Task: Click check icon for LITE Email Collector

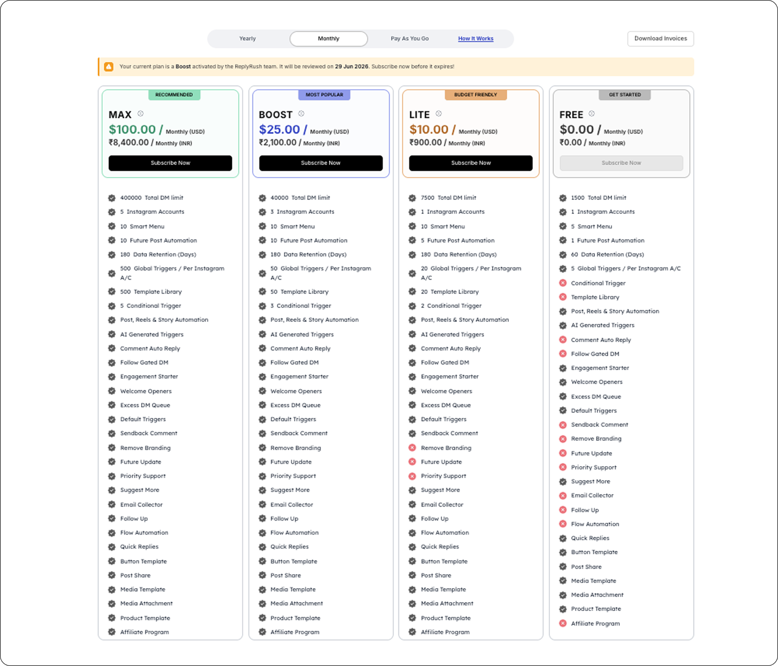Action: click(412, 504)
